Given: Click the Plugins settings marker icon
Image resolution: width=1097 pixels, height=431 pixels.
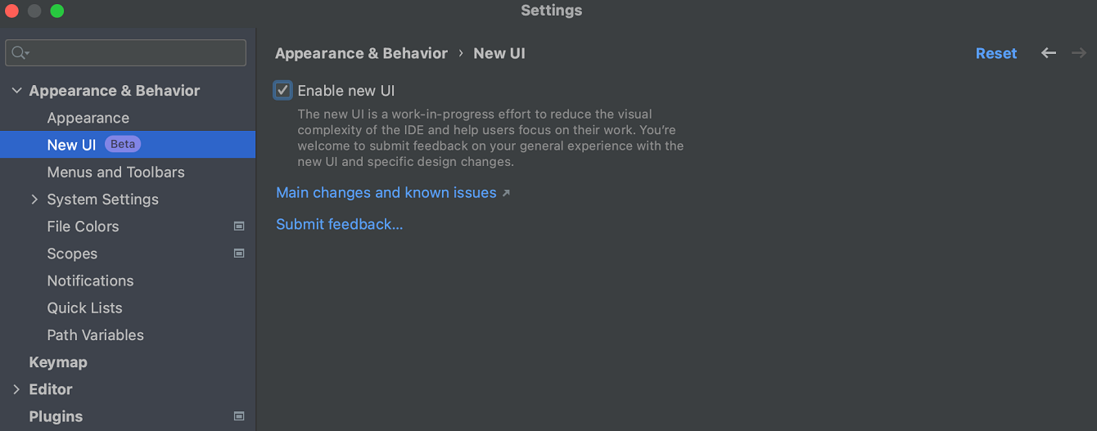Looking at the screenshot, I should 239,416.
